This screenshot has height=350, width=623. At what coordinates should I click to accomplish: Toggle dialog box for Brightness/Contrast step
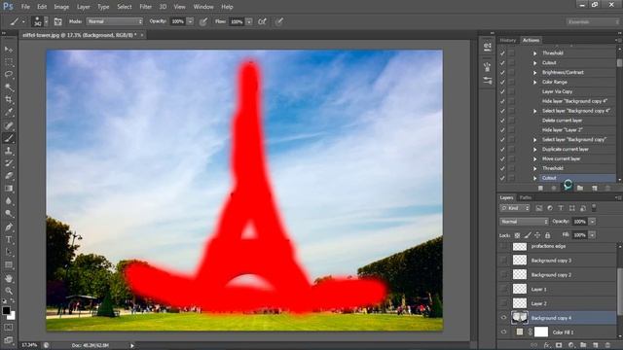tap(511, 73)
